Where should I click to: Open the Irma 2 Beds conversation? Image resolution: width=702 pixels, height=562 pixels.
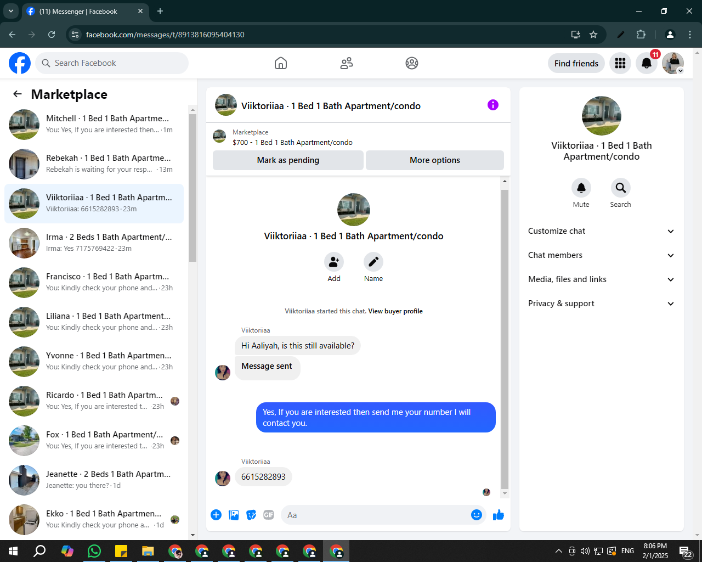point(94,243)
